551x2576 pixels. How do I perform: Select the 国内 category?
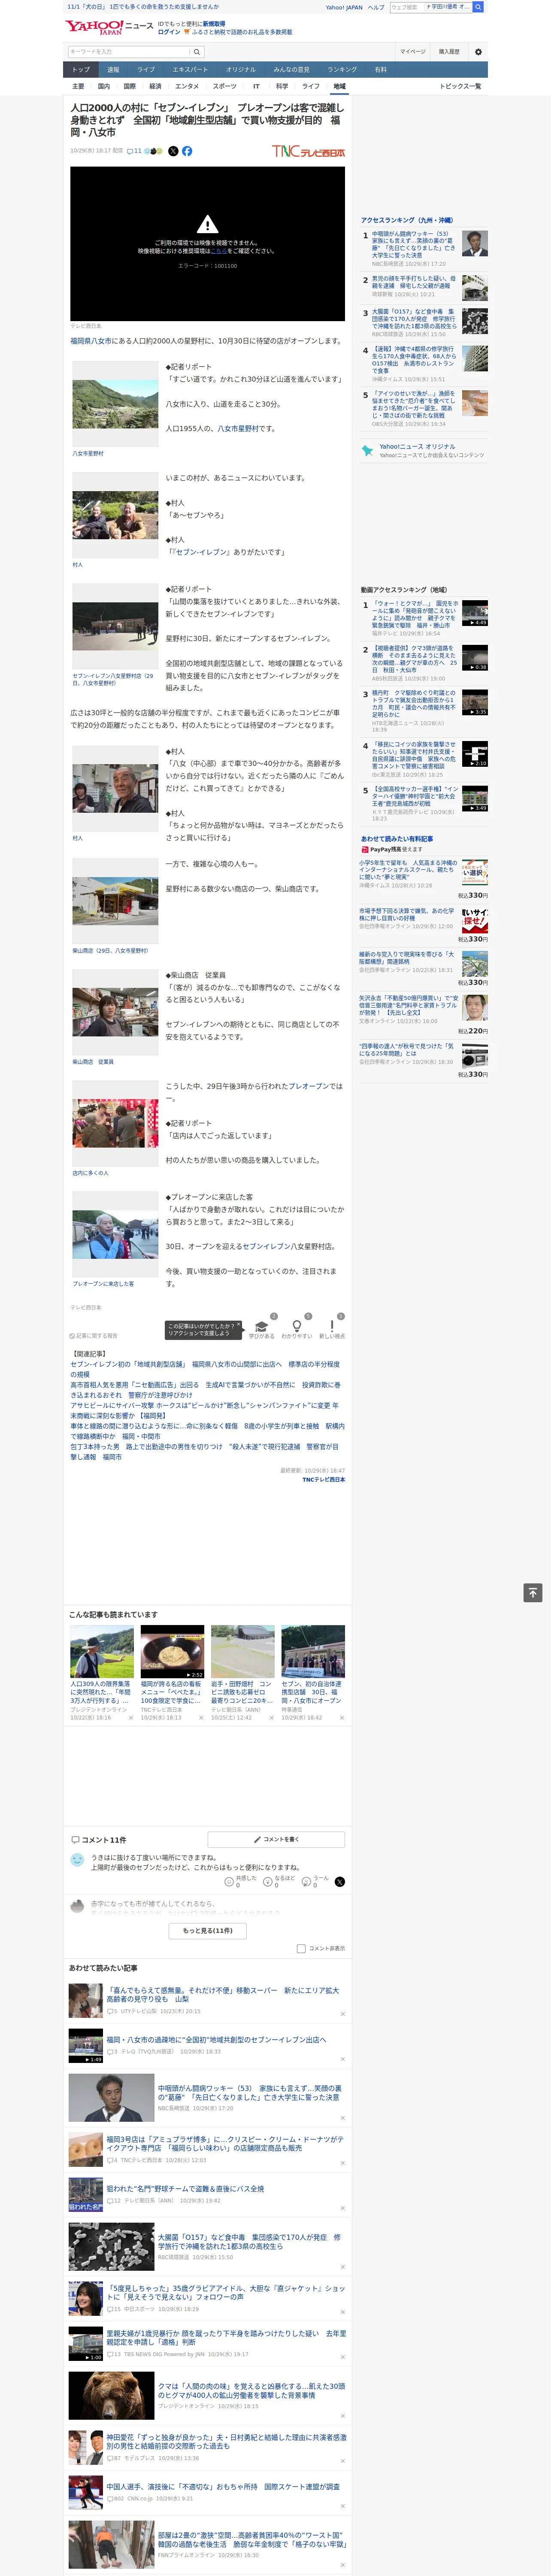(104, 86)
